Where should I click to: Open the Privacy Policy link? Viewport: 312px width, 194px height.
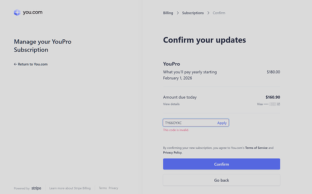tap(172, 152)
